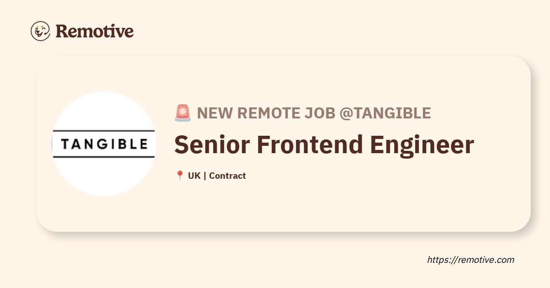The height and width of the screenshot is (288, 550).
Task: Click the empty area of the job card
Action: point(367,206)
